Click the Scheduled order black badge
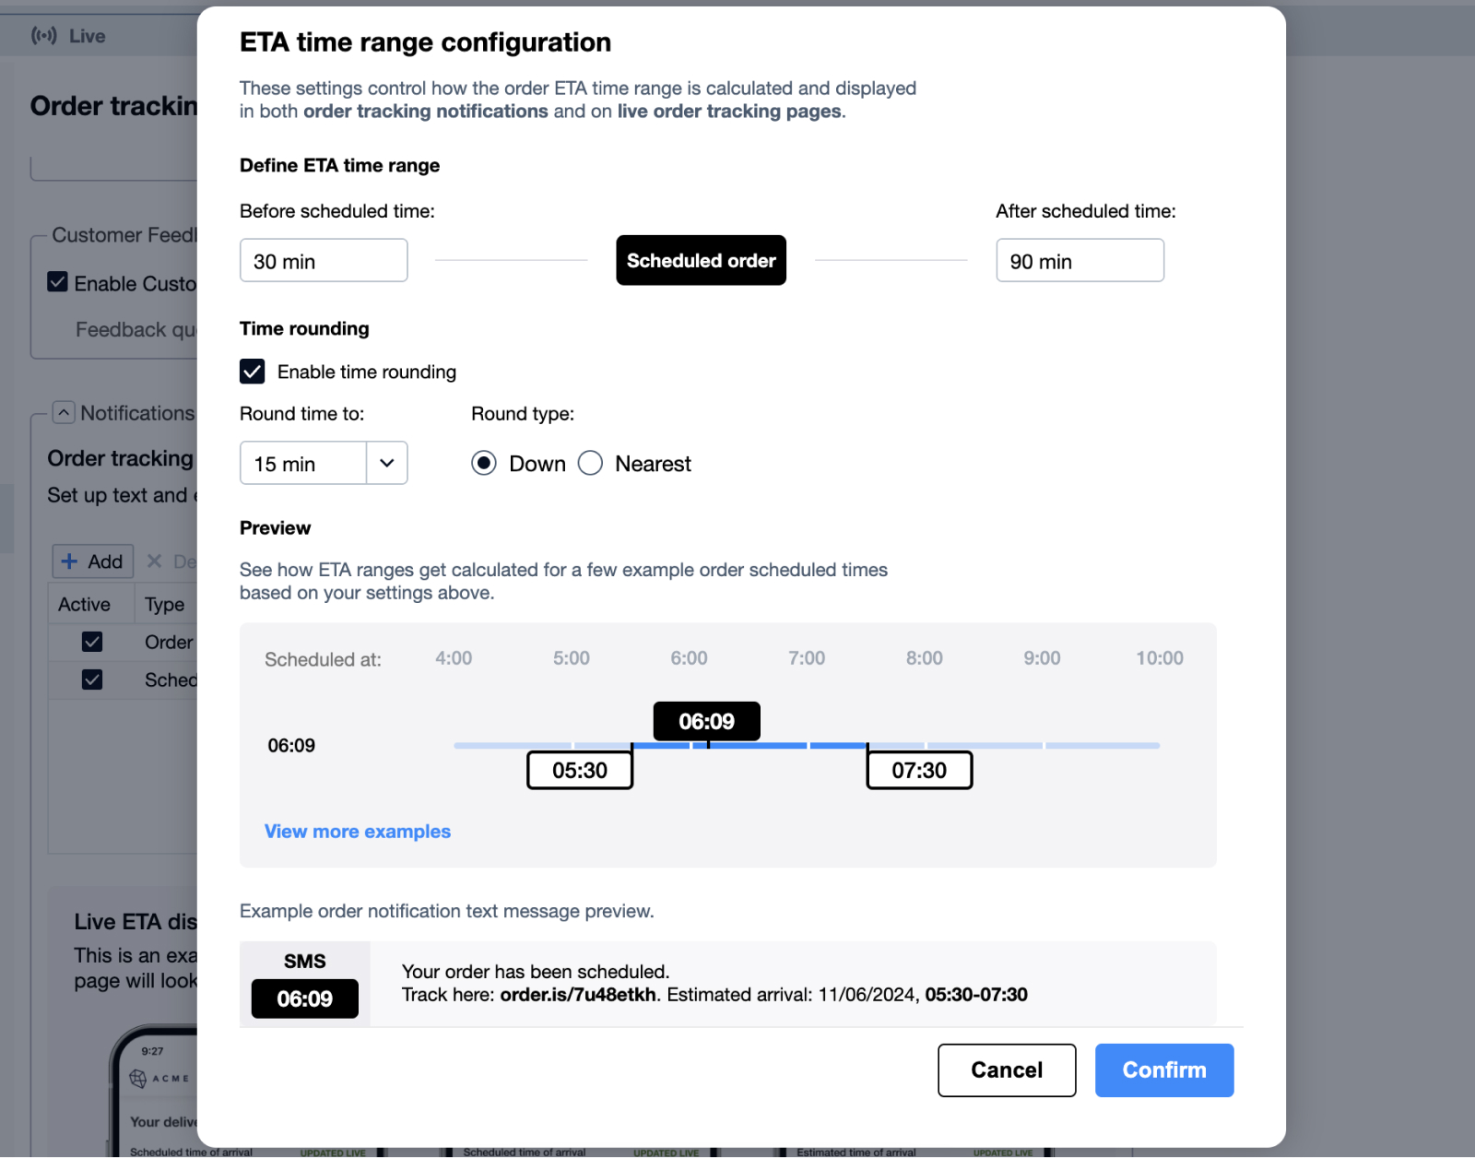 pyautogui.click(x=701, y=260)
